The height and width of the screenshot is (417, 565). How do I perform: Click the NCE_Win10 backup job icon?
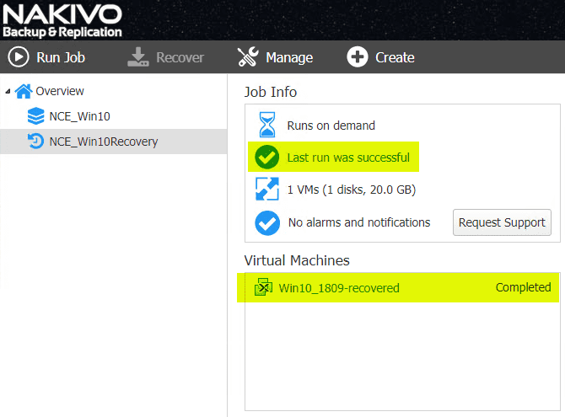pyautogui.click(x=36, y=116)
